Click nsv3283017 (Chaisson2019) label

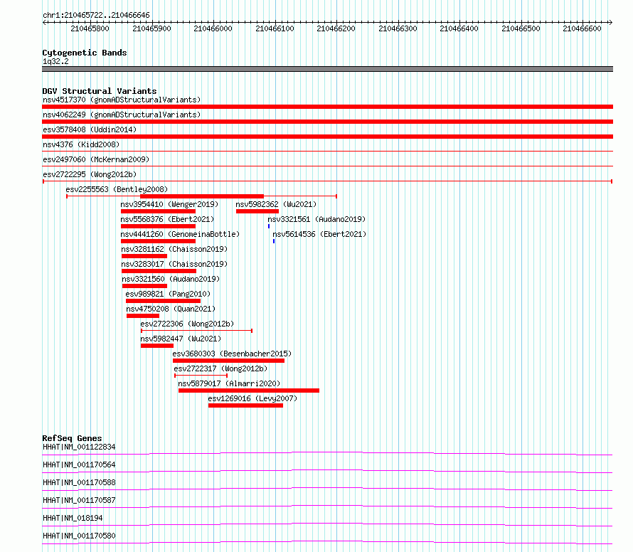174,264
